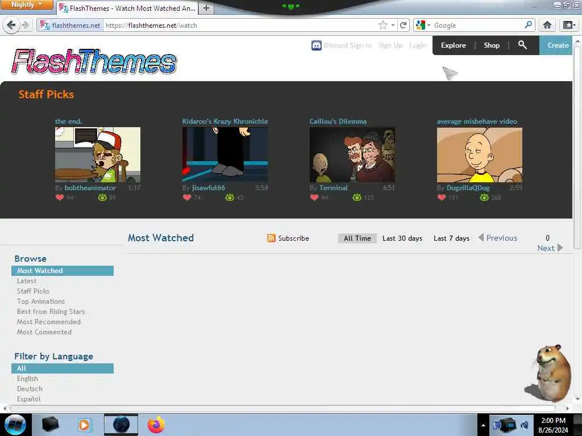Viewport: 582px width, 436px height.
Task: Click the heart icon under 'the end.'
Action: 60,197
